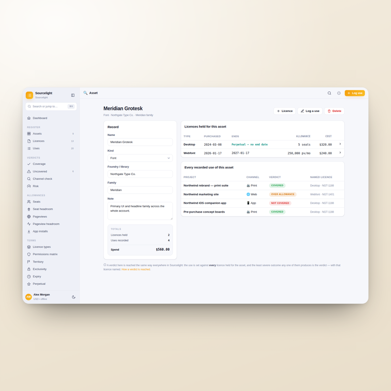This screenshot has width=391, height=391.
Task: Open Assets in the register
Action: (x=51, y=133)
